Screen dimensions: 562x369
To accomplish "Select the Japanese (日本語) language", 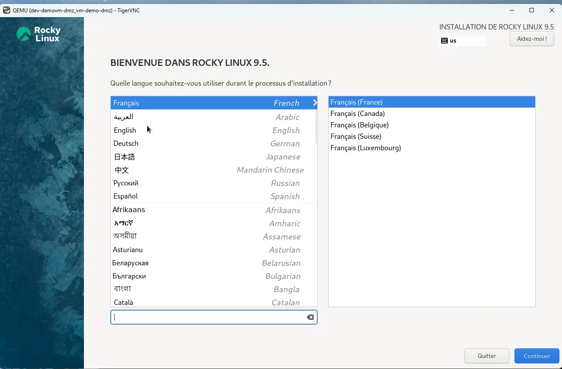I will (124, 156).
